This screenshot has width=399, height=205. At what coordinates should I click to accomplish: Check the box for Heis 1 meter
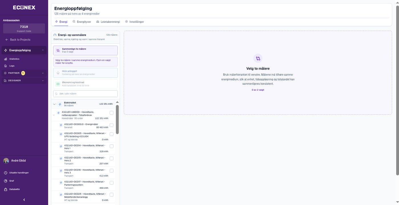111,146
